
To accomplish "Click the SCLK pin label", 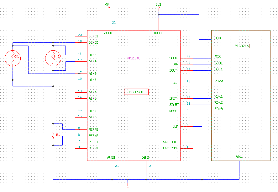I will pyautogui.click(x=173, y=58).
